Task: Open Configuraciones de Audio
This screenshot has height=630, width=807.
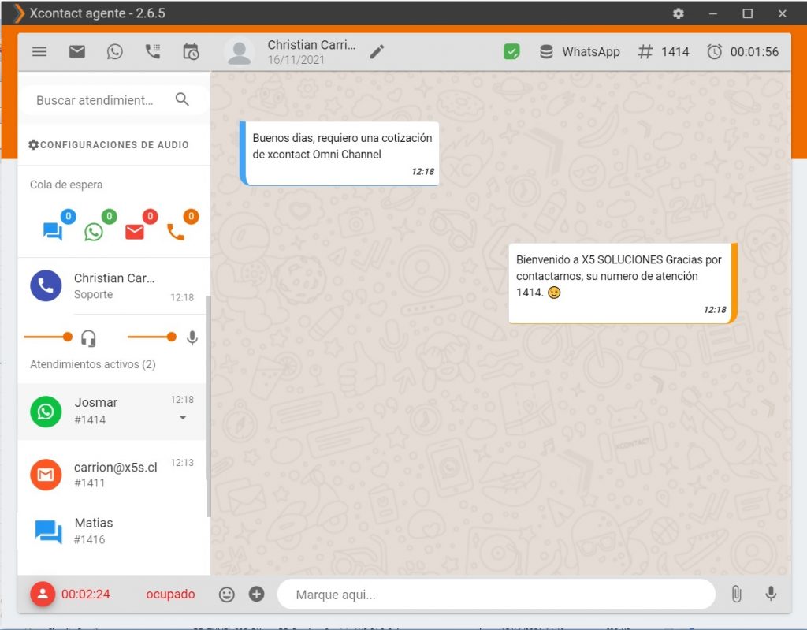Action: [x=109, y=145]
